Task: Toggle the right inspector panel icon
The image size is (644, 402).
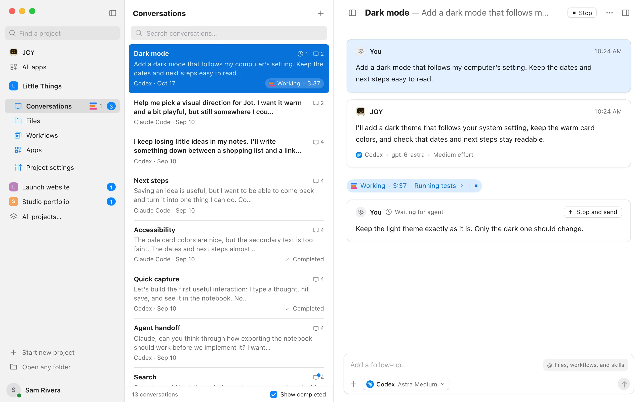Action: click(x=626, y=13)
